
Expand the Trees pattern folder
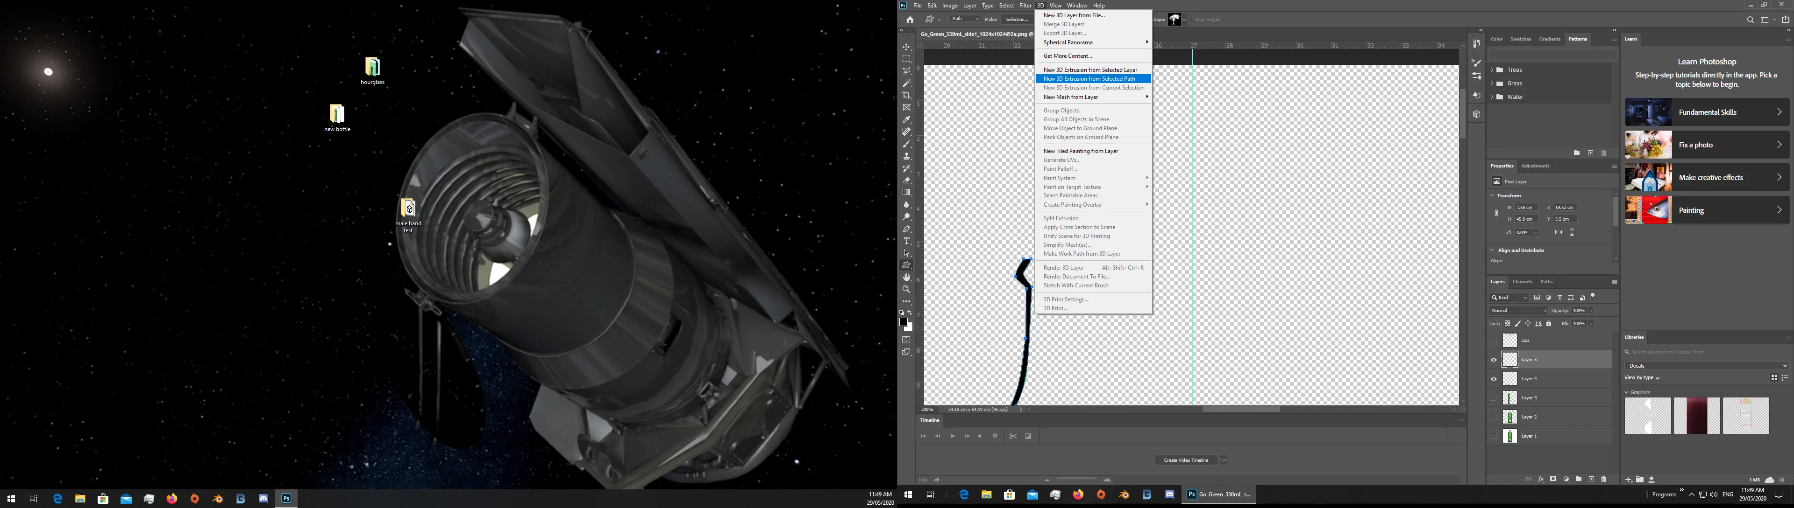[x=1492, y=70]
